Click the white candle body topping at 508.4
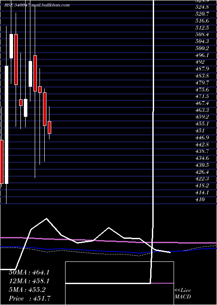This screenshot has height=305, width=217. pyautogui.click(x=11, y=46)
